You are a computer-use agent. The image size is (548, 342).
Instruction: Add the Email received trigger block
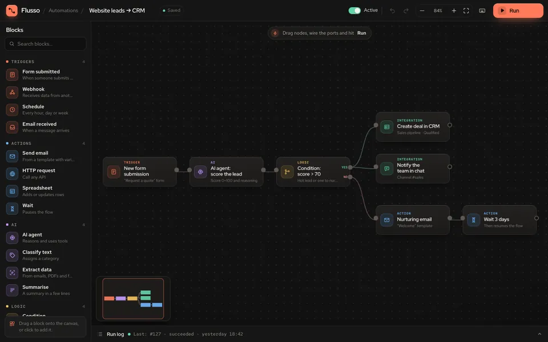click(x=46, y=127)
